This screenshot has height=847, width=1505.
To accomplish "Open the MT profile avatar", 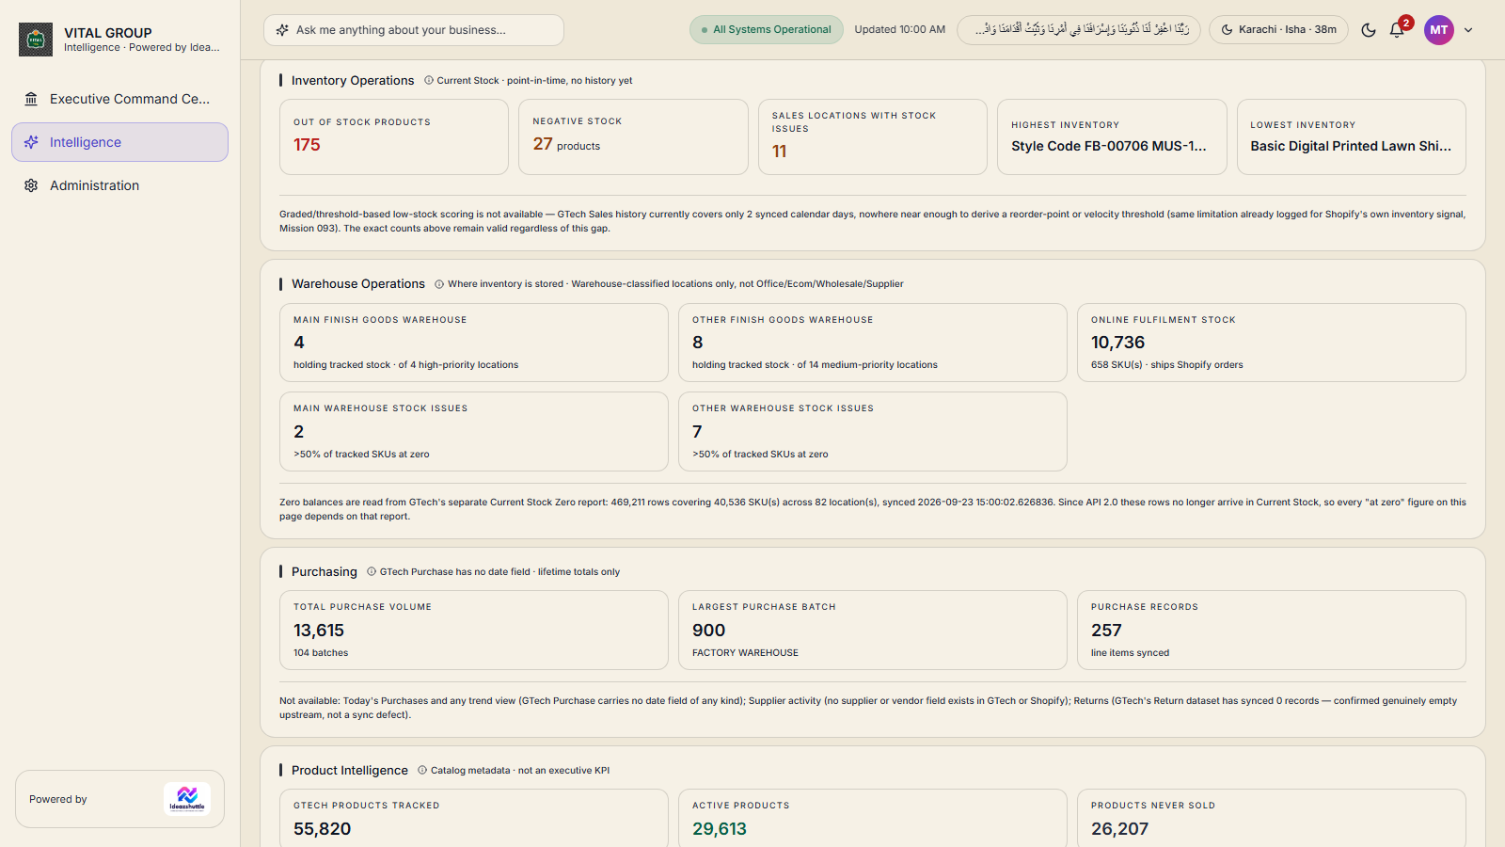I will click(1439, 30).
